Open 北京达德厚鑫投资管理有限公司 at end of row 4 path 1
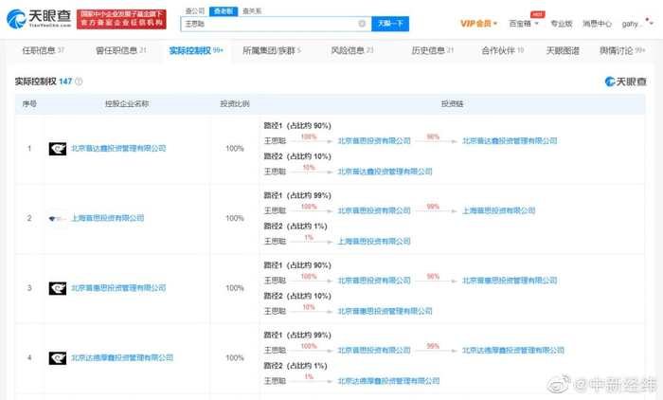 coord(513,351)
